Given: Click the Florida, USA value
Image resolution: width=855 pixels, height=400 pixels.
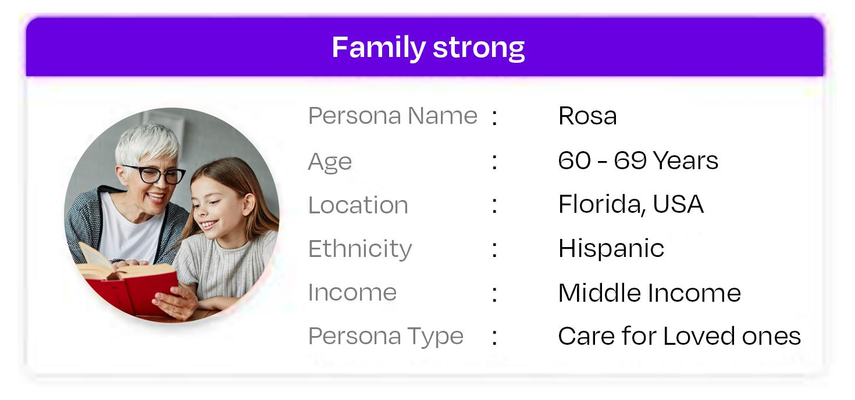Looking at the screenshot, I should 631,204.
